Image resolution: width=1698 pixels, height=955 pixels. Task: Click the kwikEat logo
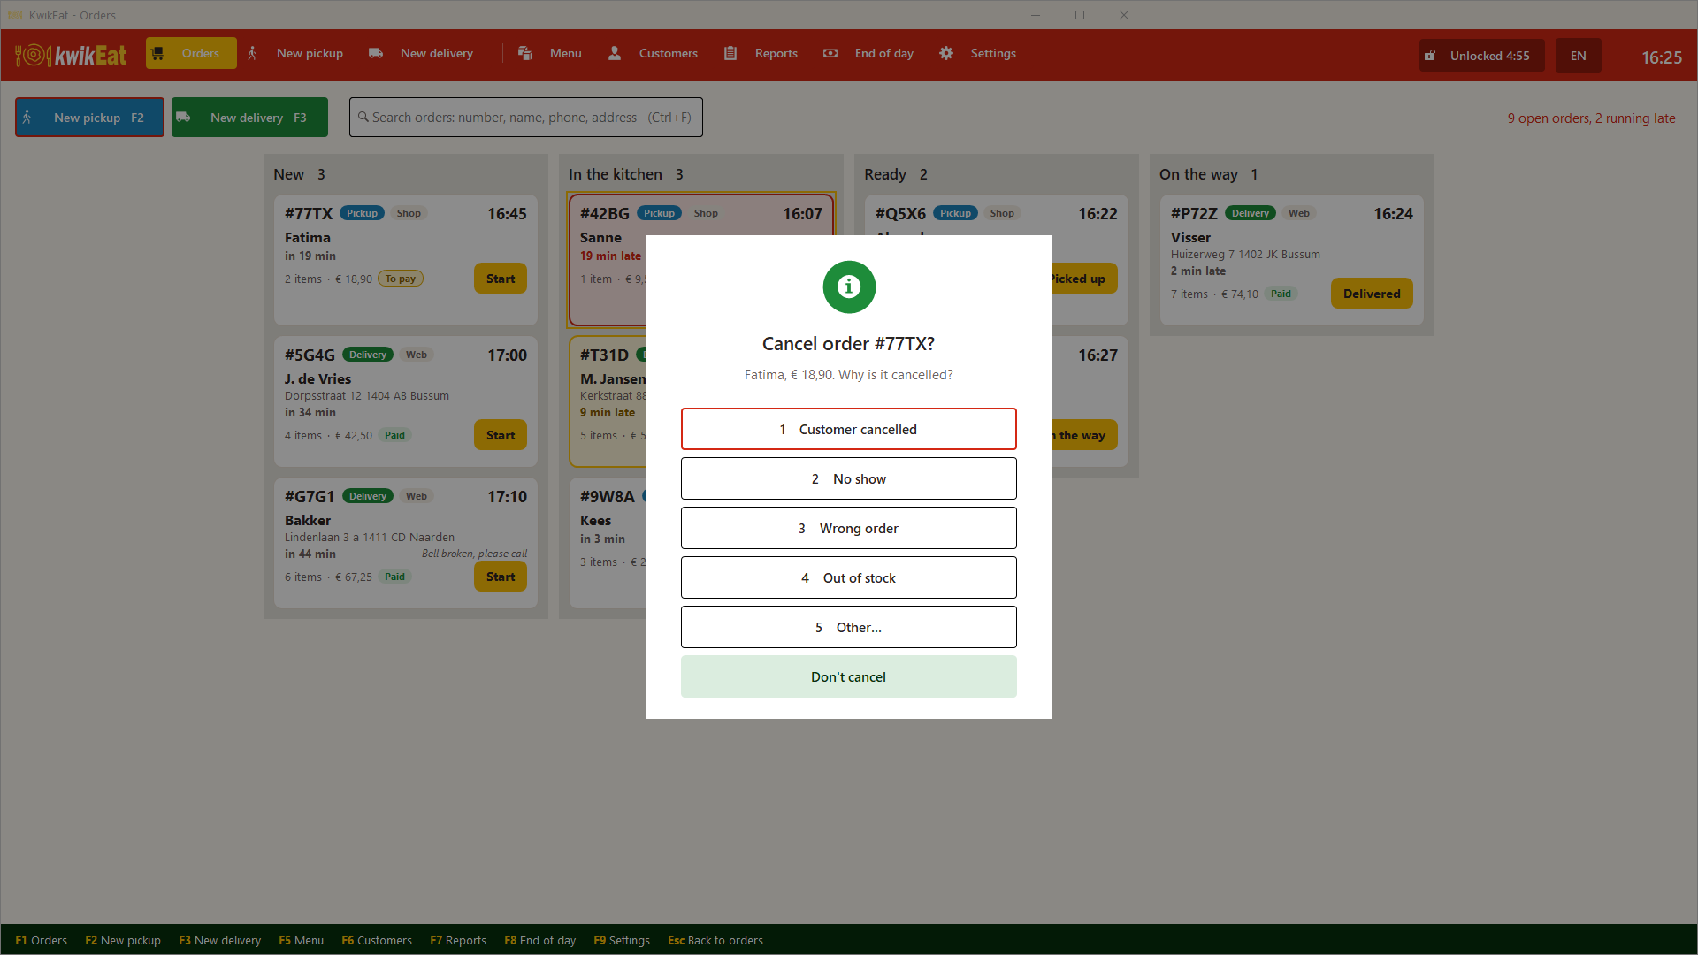coord(71,55)
